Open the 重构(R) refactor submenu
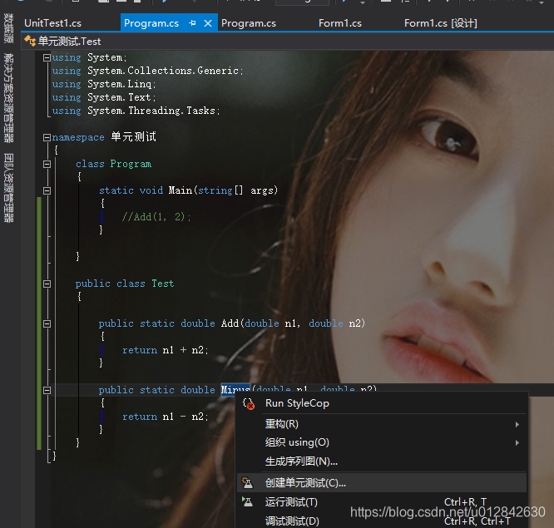The height and width of the screenshot is (528, 554). (382, 424)
